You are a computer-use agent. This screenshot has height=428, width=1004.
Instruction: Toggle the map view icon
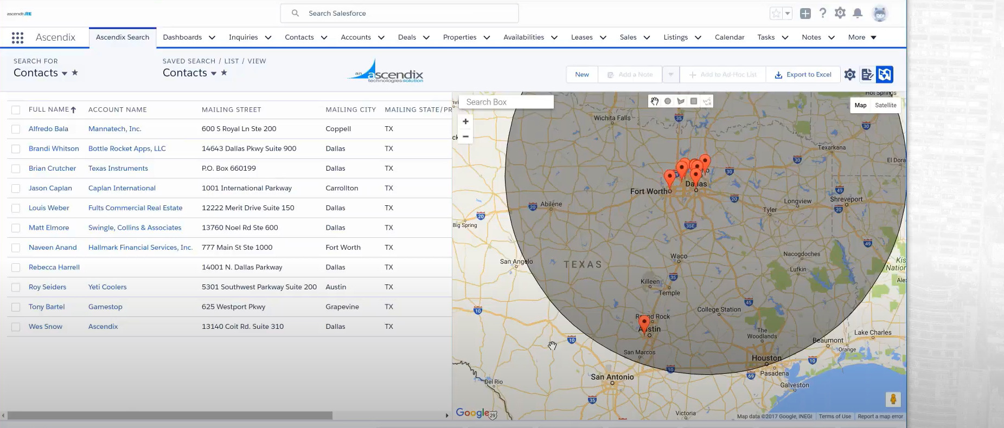885,75
